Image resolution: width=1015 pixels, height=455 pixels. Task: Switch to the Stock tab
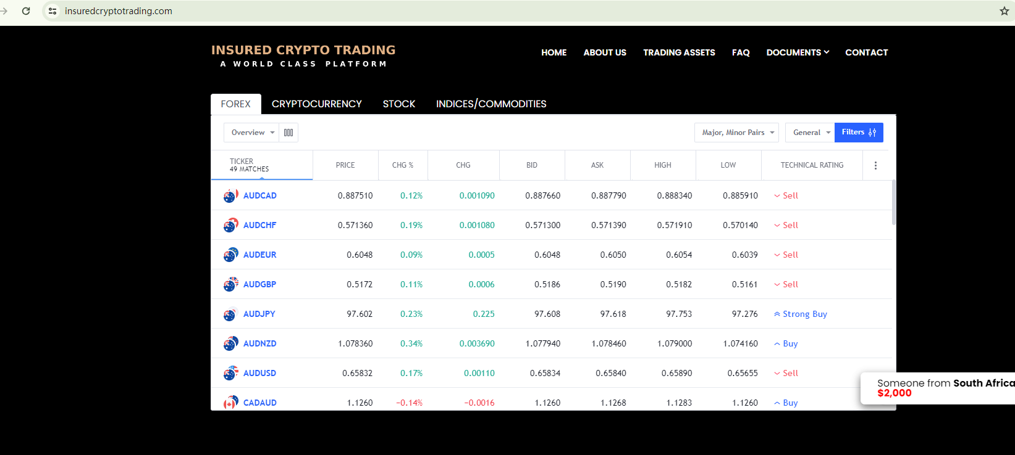tap(398, 104)
